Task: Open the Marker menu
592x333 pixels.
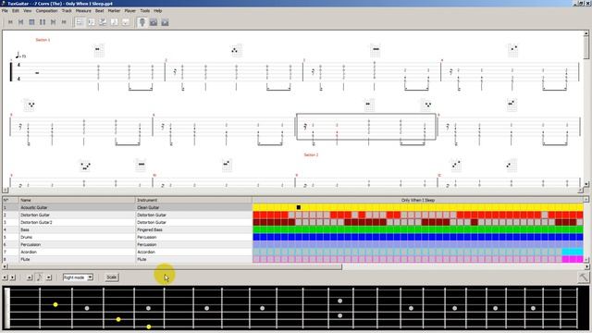Action: point(114,11)
